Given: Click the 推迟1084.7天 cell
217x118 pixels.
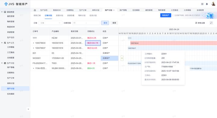Looking at the screenshot, I should coord(93,43).
